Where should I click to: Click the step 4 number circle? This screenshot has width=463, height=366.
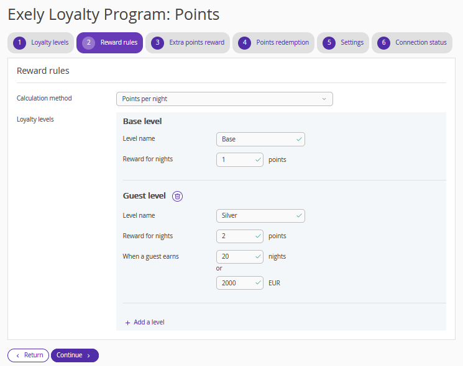[x=244, y=43]
